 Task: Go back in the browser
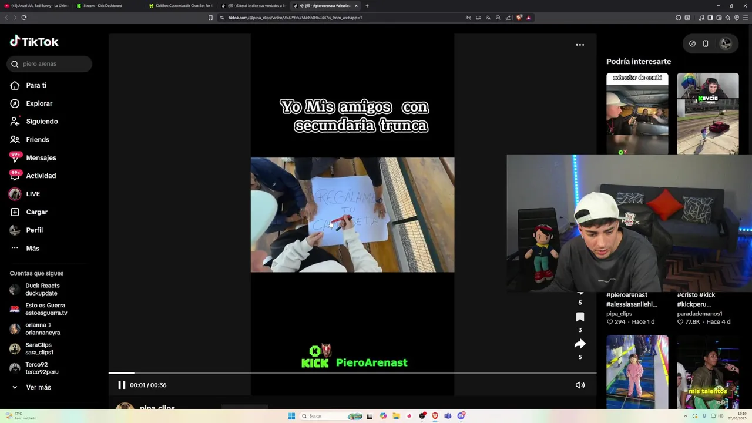(6, 18)
